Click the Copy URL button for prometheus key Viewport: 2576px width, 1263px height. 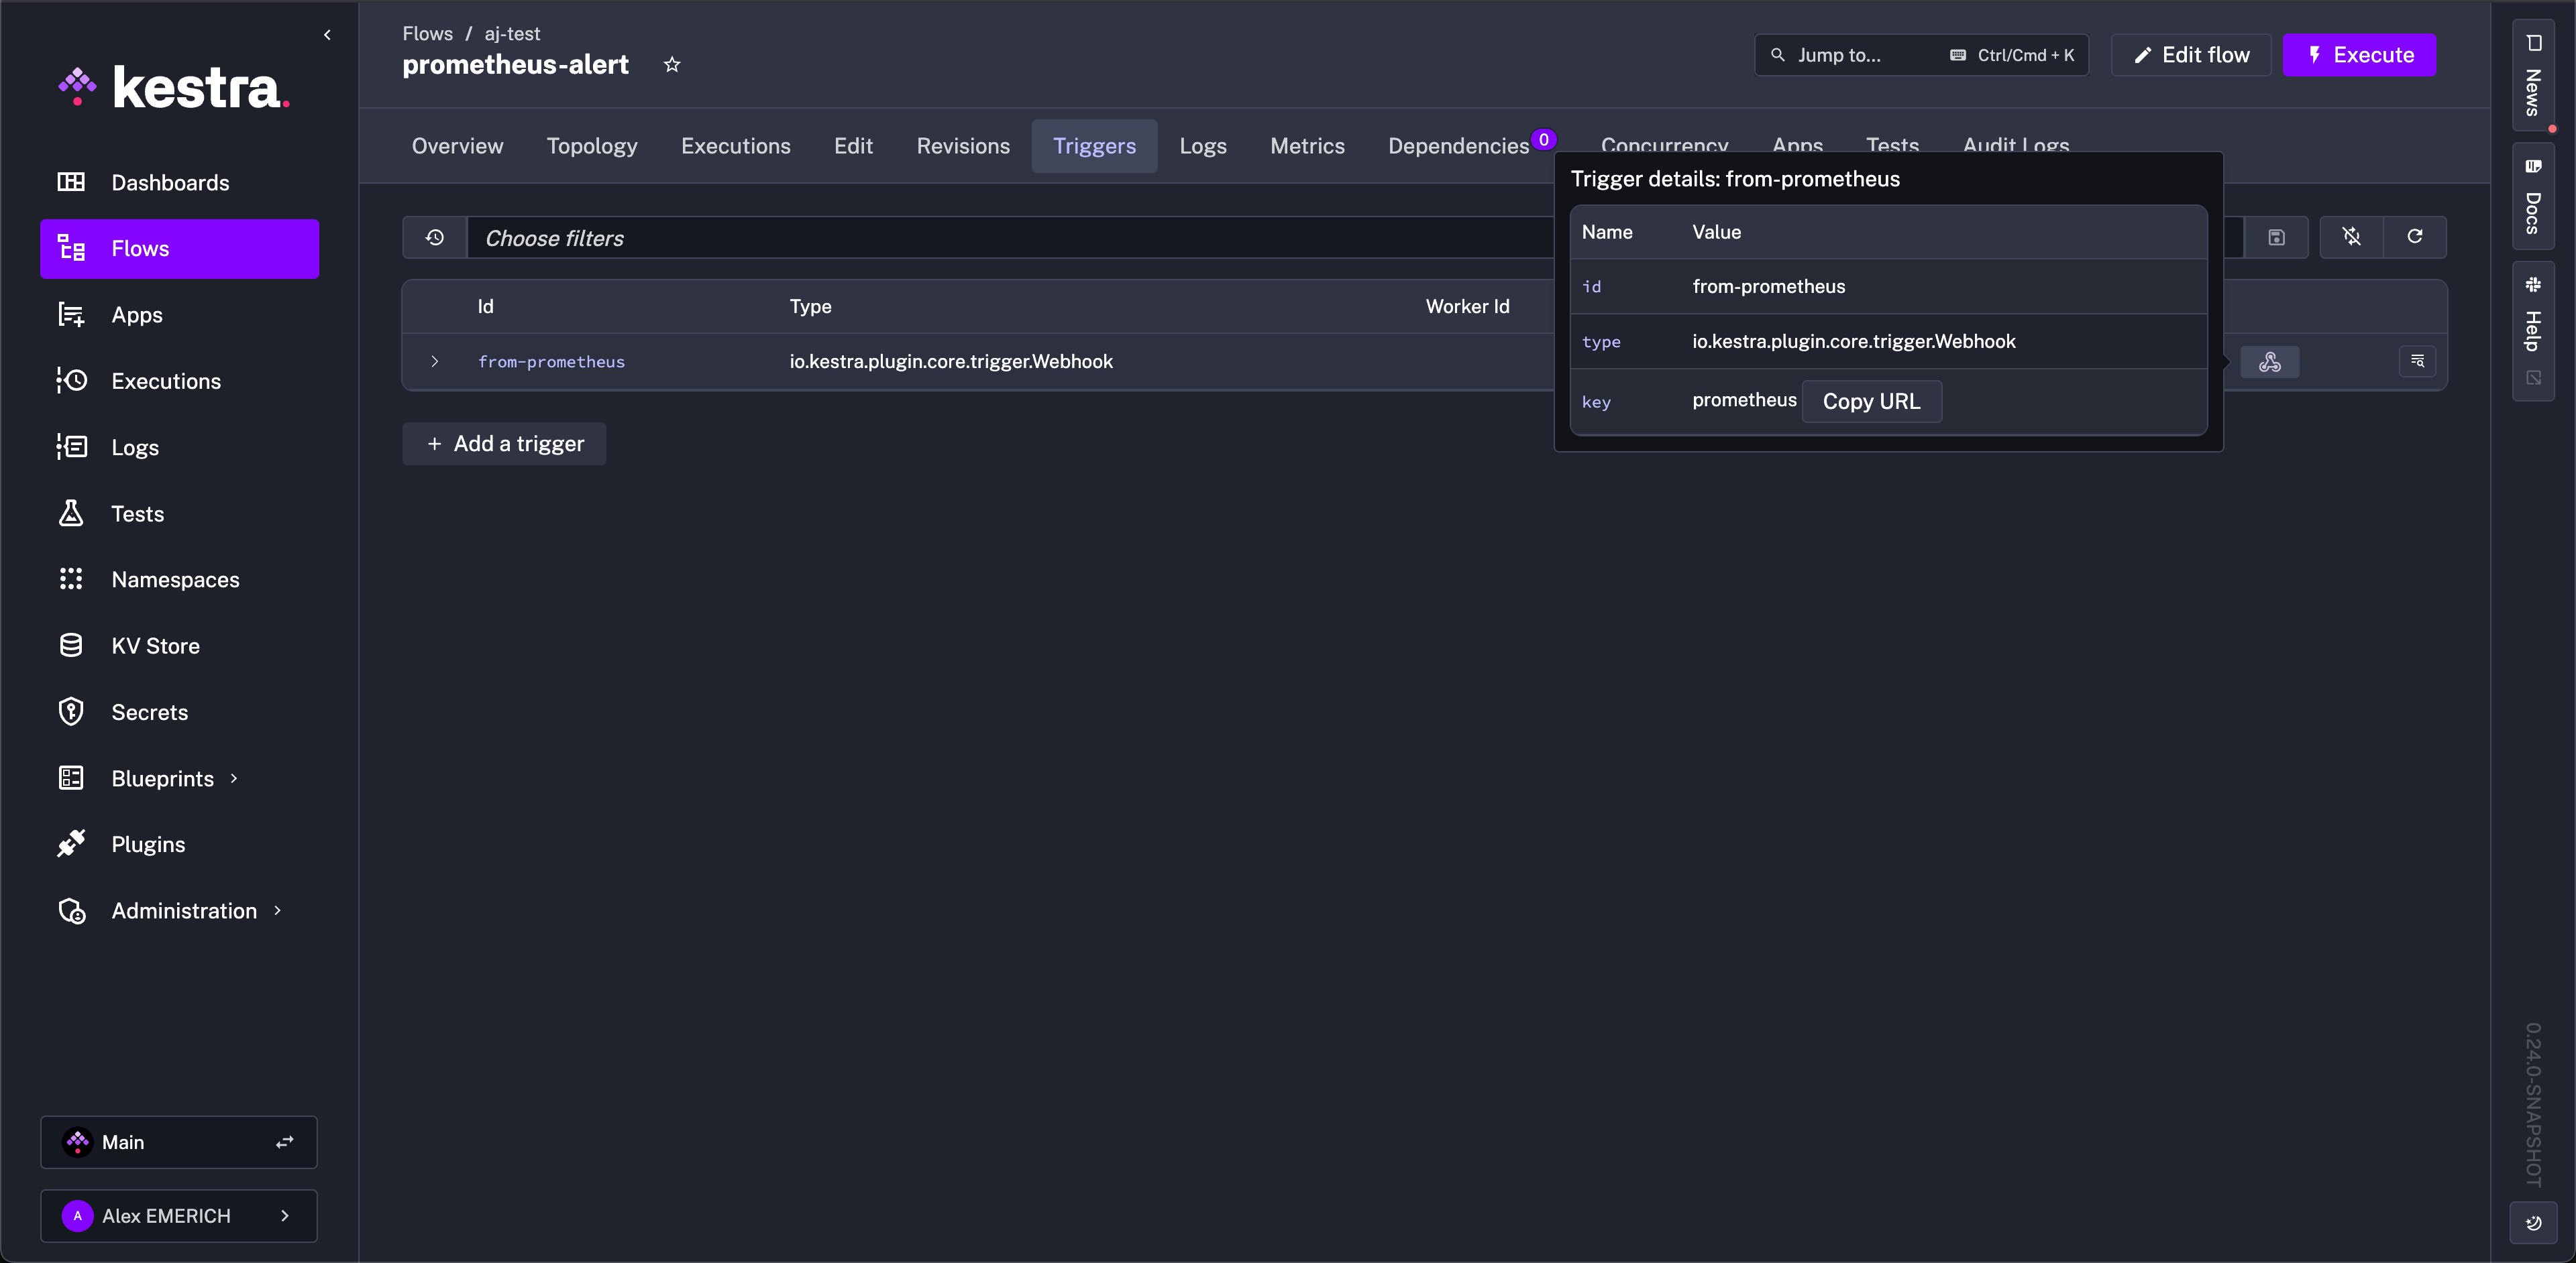(x=1872, y=401)
